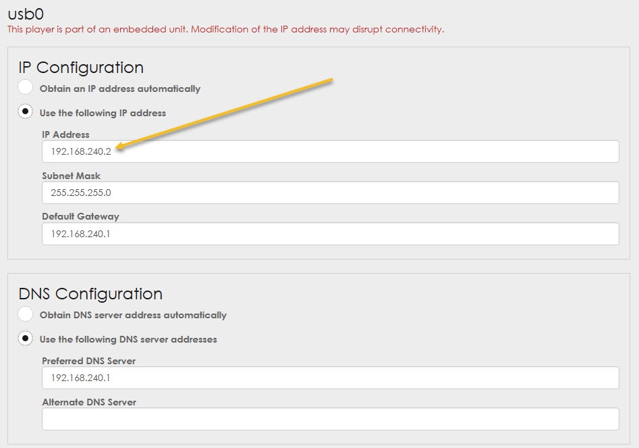Click the 'DNS Configuration' section heading
Viewport: 639px width, 448px height.
(90, 294)
